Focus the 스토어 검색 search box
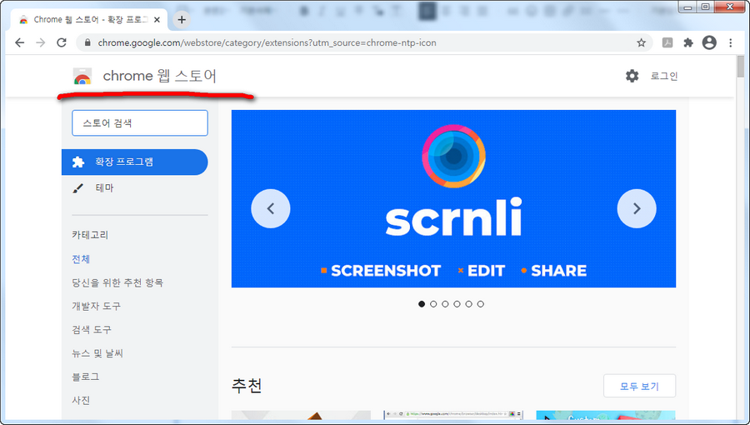 pos(140,122)
